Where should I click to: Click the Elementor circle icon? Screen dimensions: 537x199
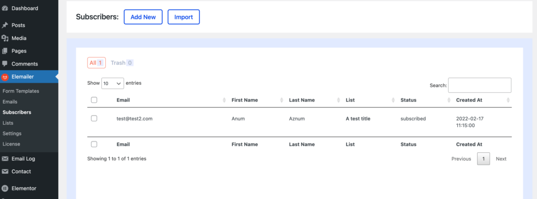(5, 189)
